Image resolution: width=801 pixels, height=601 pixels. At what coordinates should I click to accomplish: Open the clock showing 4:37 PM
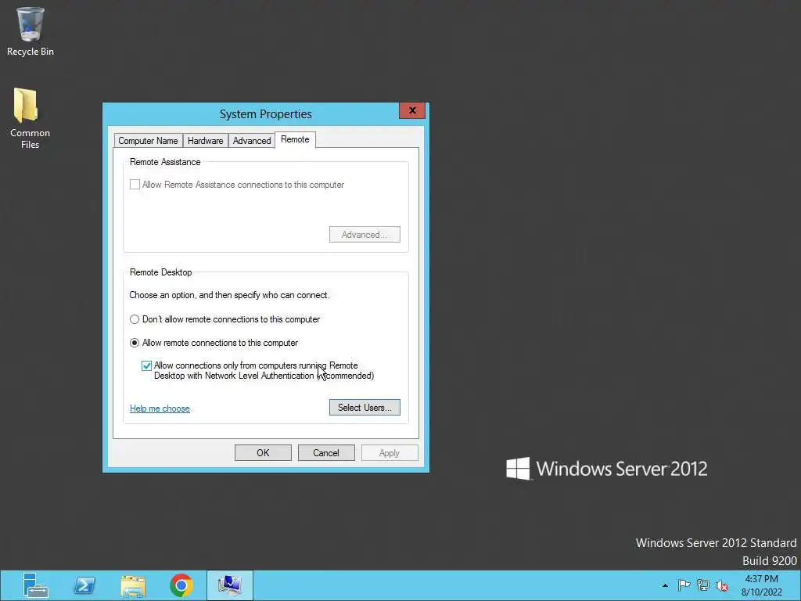762,585
